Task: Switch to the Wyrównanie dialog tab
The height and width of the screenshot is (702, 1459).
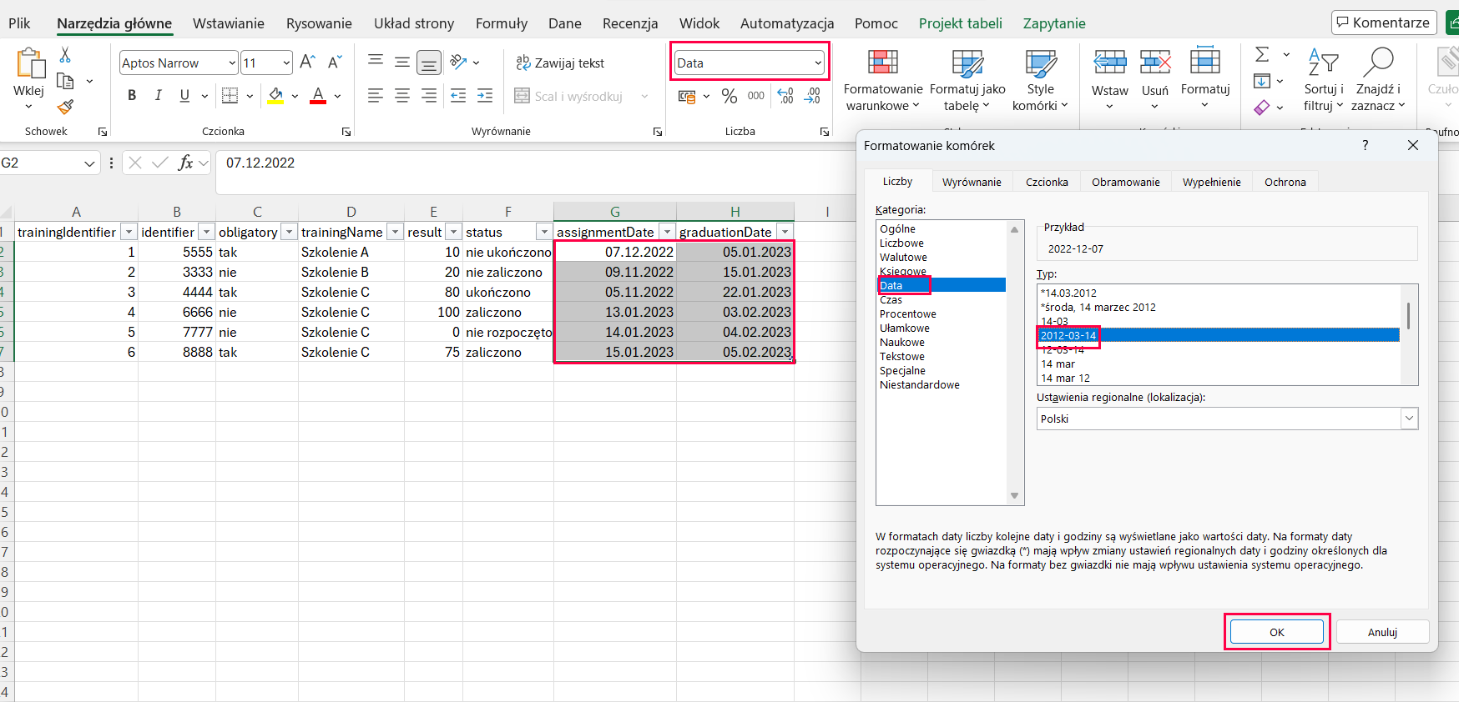Action: coord(971,182)
